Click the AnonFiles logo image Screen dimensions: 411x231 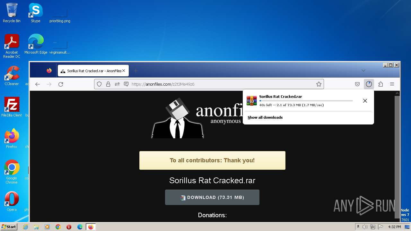(x=197, y=118)
